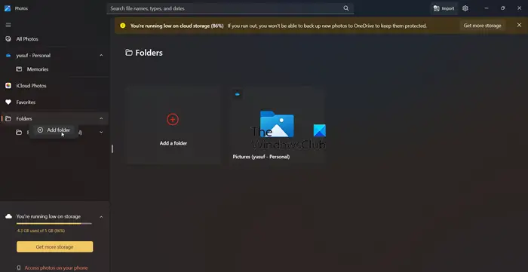Click '4.3 GB used of 5 GB' text
This screenshot has height=272, width=528.
(x=41, y=231)
